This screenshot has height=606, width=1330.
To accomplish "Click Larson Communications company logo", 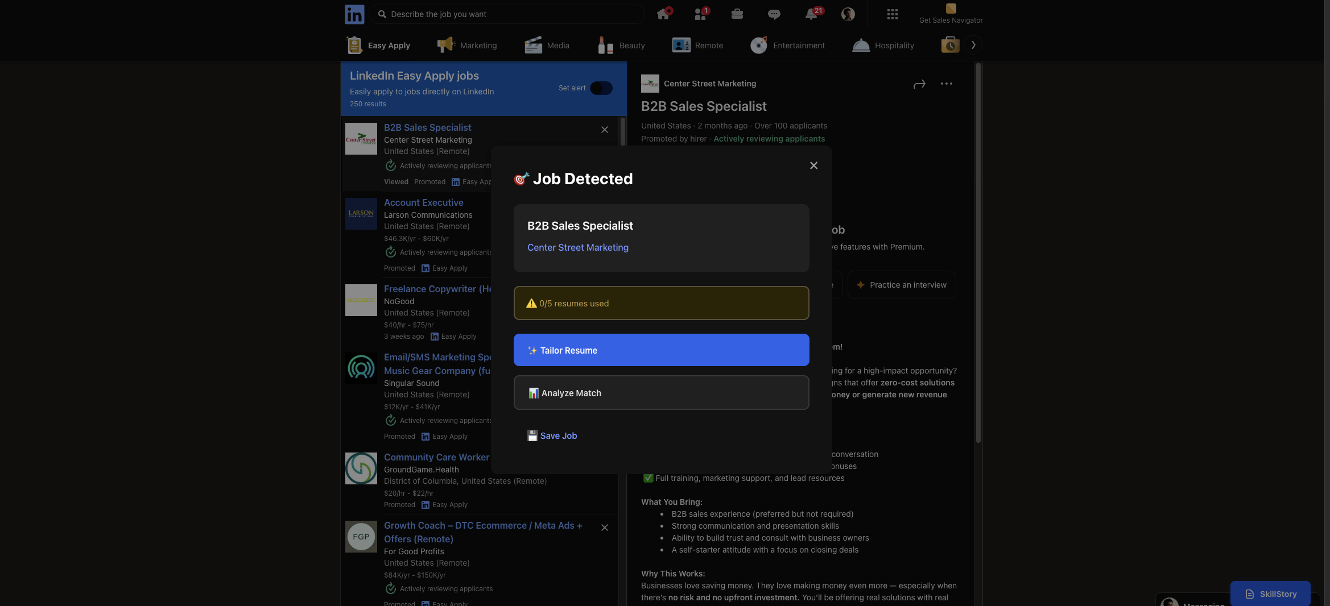I will [361, 214].
